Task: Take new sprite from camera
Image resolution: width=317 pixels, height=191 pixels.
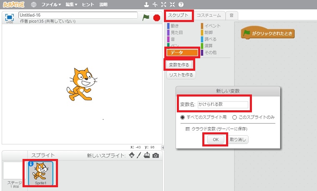Action: tap(156, 155)
